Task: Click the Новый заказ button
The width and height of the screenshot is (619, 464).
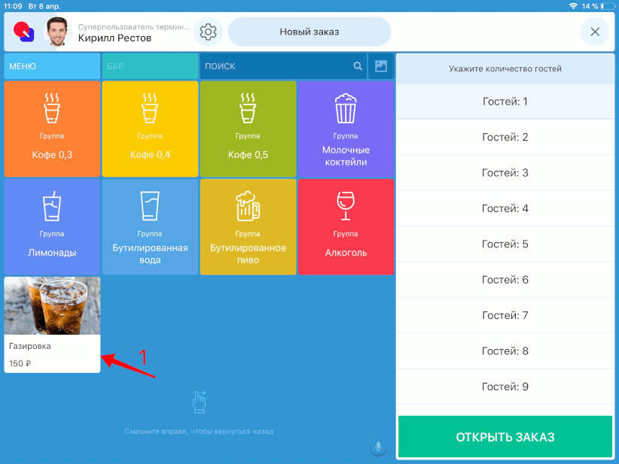Action: pos(309,32)
